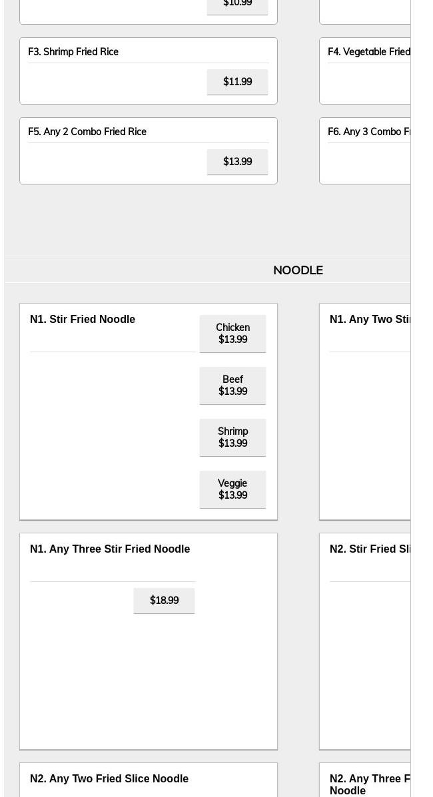Click the $11.99 Shrimp Fried Rice price
The width and height of the screenshot is (433, 797).
[237, 82]
